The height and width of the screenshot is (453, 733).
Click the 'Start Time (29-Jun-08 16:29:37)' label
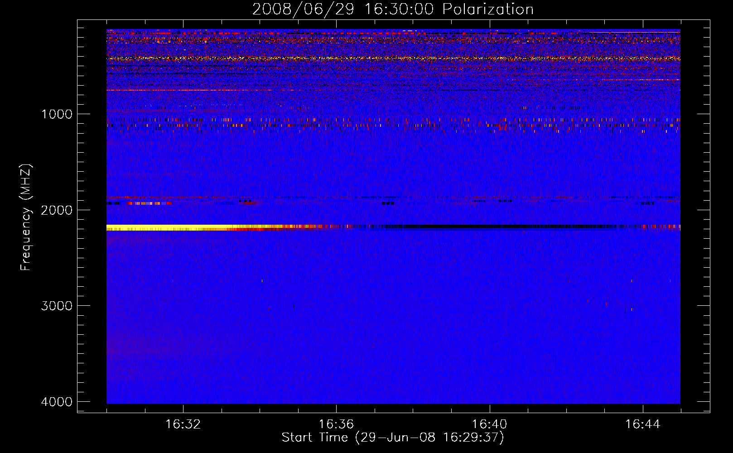(x=393, y=438)
